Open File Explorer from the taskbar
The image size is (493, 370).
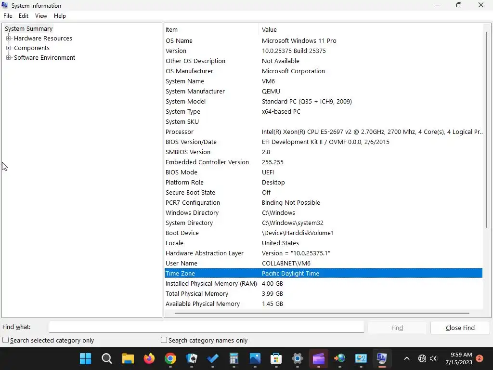tap(128, 358)
